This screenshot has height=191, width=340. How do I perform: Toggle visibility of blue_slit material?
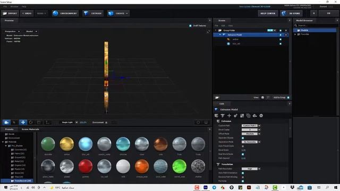tap(280, 44)
